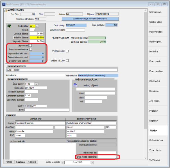Open Zprac. brutto section

[x=158, y=150]
